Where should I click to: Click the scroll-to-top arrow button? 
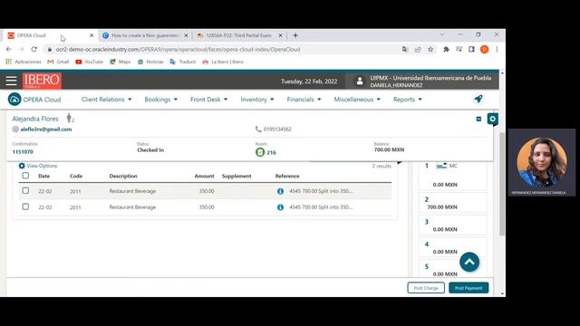pyautogui.click(x=469, y=262)
